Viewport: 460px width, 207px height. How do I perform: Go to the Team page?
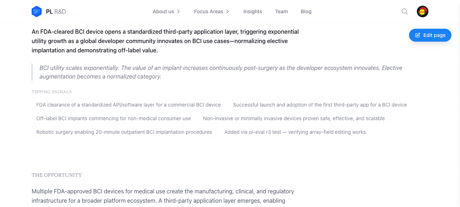281,11
